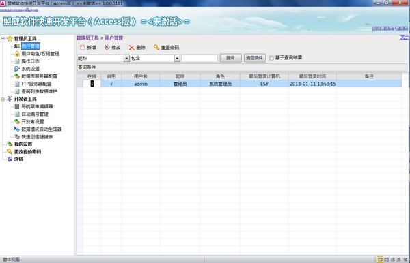Click the 用户名 column header

point(140,76)
